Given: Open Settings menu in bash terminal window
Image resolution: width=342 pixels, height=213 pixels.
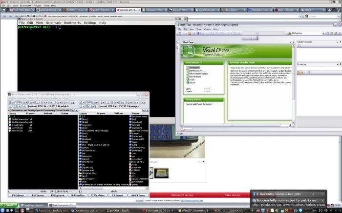Looking at the screenshot, I should pos(90,22).
